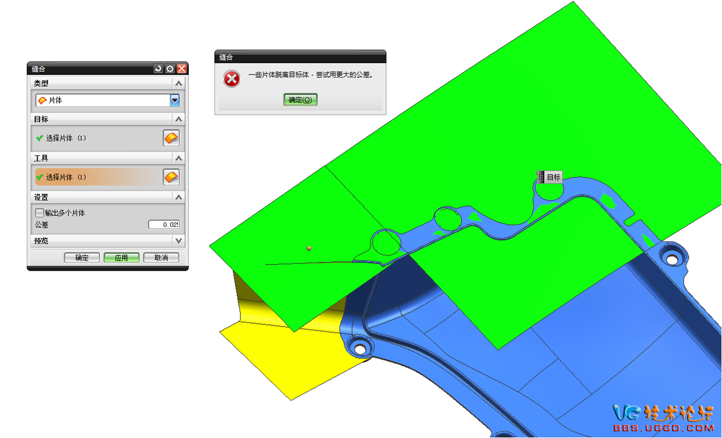Close the 缝合 settings dialog with red X

tap(182, 69)
